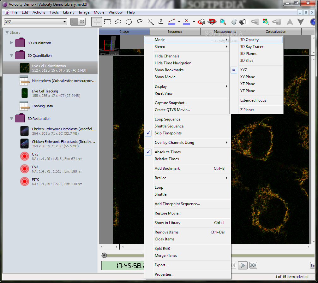The height and width of the screenshot is (283, 318).
Task: Choose the freehand lasso selection tool
Action: pos(118,22)
